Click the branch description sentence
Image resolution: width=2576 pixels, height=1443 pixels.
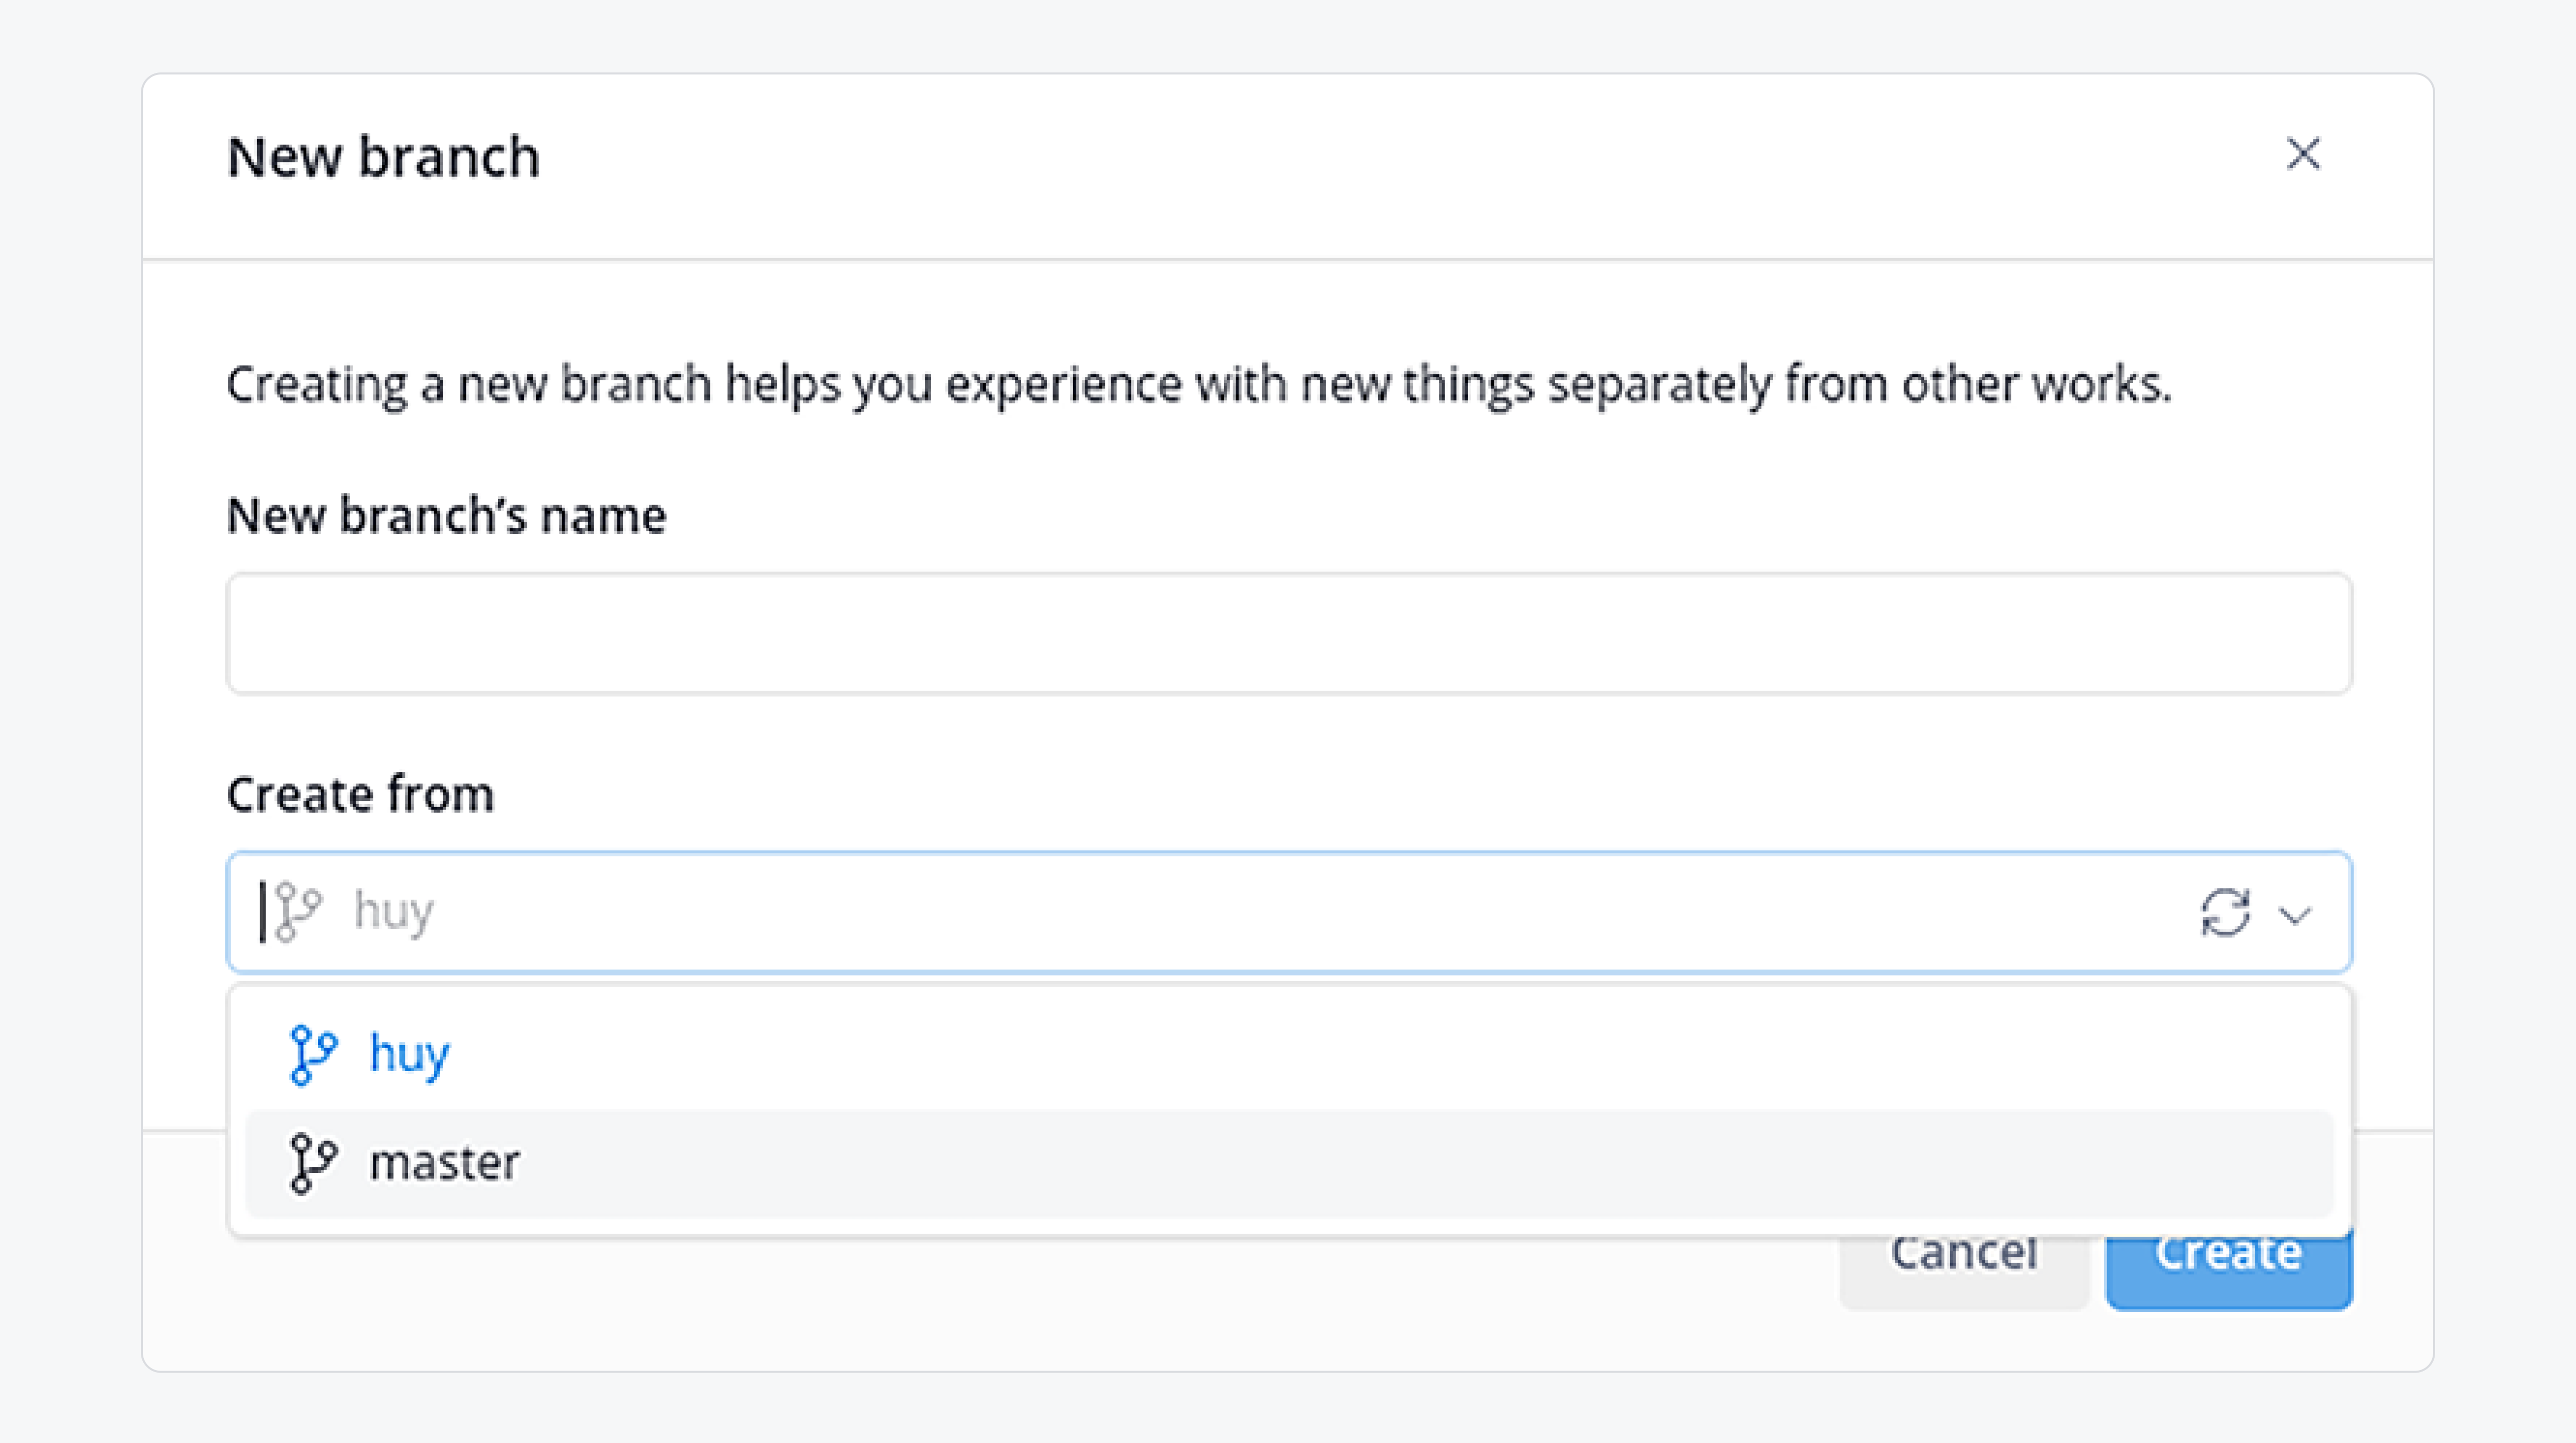tap(1199, 385)
